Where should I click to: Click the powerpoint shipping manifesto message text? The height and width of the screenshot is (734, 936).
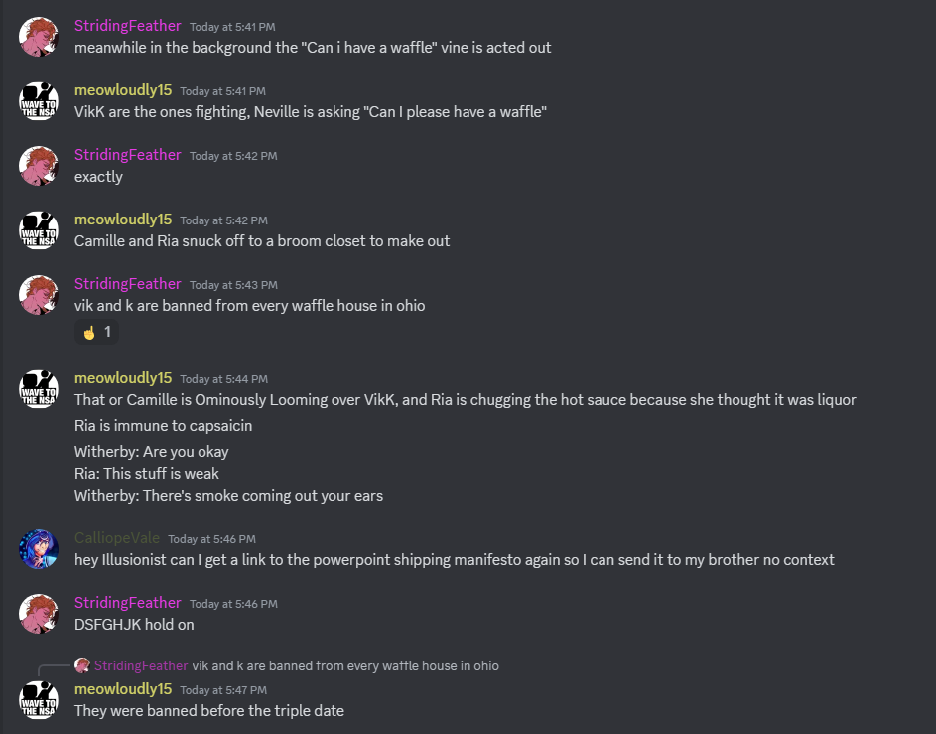pyautogui.click(x=454, y=559)
